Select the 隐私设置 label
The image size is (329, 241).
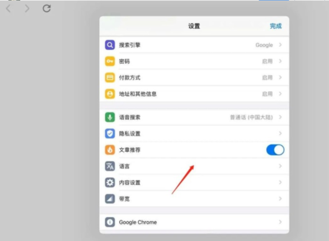(x=130, y=134)
